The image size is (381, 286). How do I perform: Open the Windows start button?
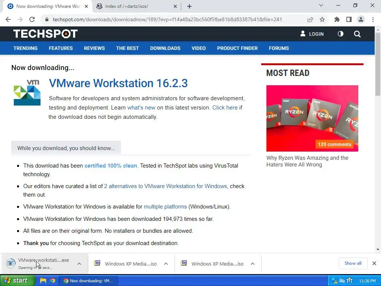[x=17, y=280]
